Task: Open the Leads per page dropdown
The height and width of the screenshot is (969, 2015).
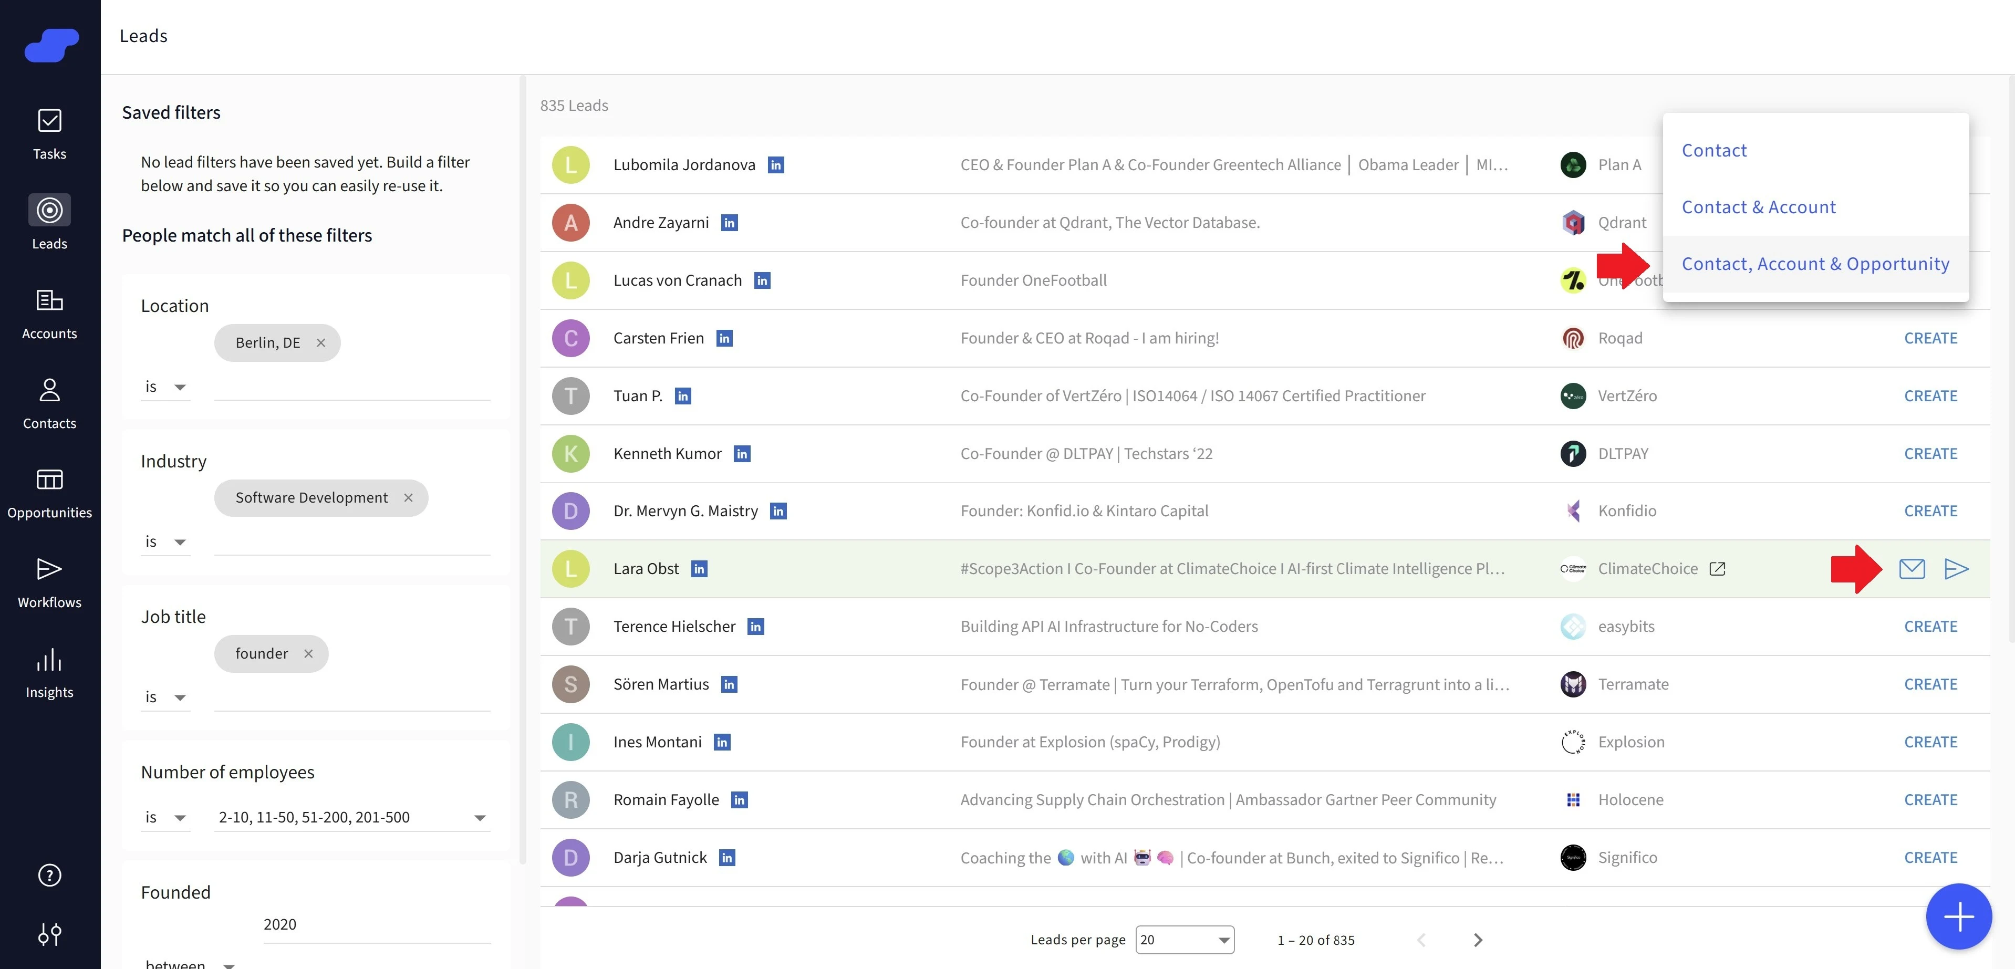Action: 1185,939
